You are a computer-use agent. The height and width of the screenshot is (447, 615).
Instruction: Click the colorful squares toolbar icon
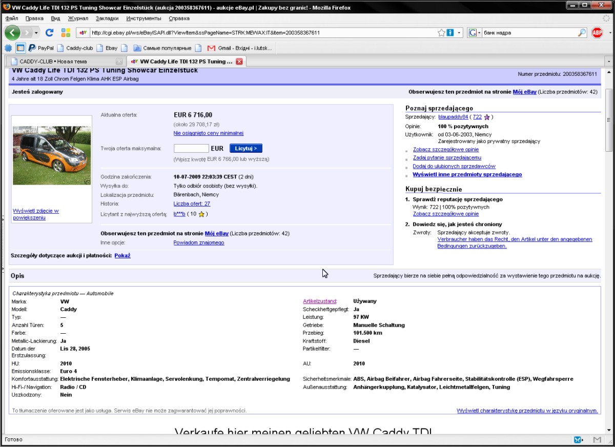(x=66, y=32)
